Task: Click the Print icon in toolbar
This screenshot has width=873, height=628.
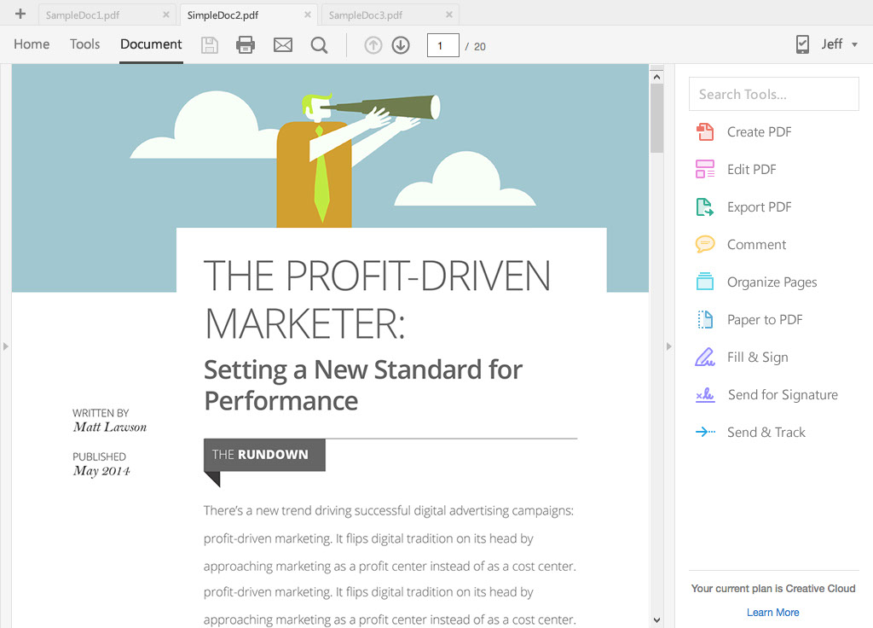Action: 246,45
